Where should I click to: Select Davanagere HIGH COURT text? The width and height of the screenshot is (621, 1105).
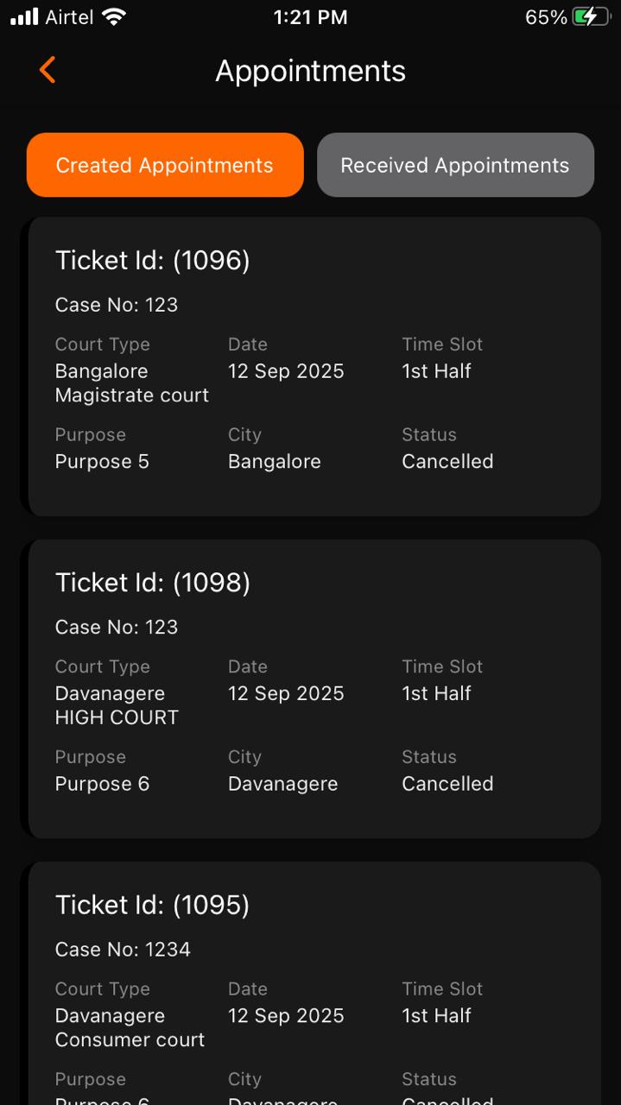(x=117, y=705)
